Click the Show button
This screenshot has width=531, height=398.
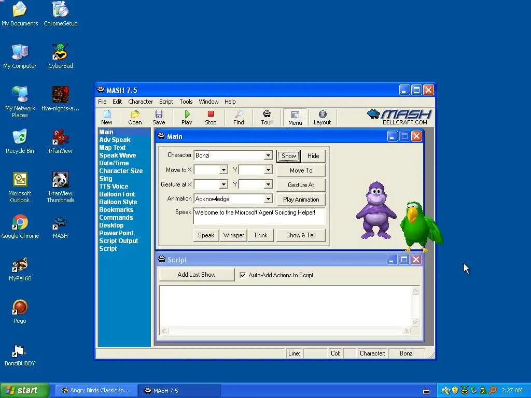288,156
